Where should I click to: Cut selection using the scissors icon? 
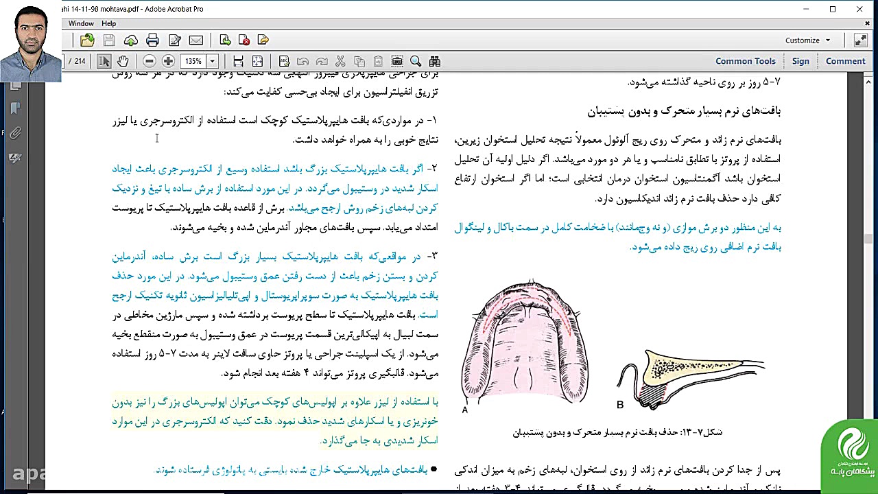[x=340, y=61]
